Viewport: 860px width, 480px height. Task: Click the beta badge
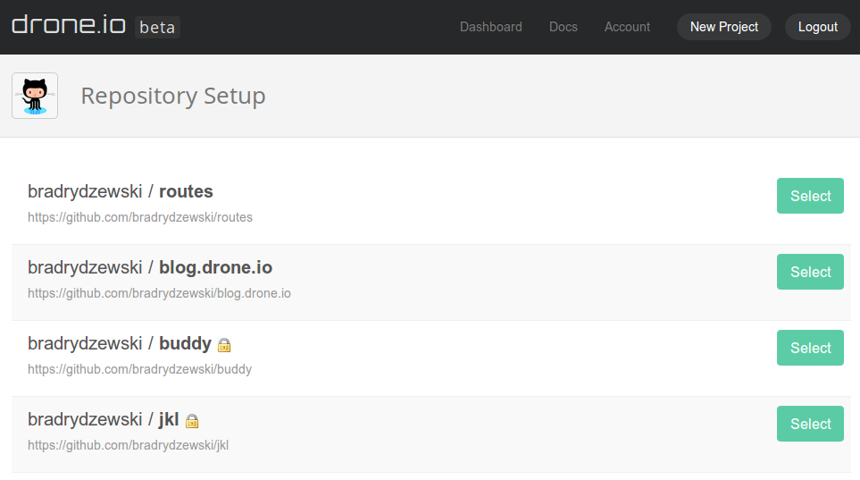(x=157, y=27)
